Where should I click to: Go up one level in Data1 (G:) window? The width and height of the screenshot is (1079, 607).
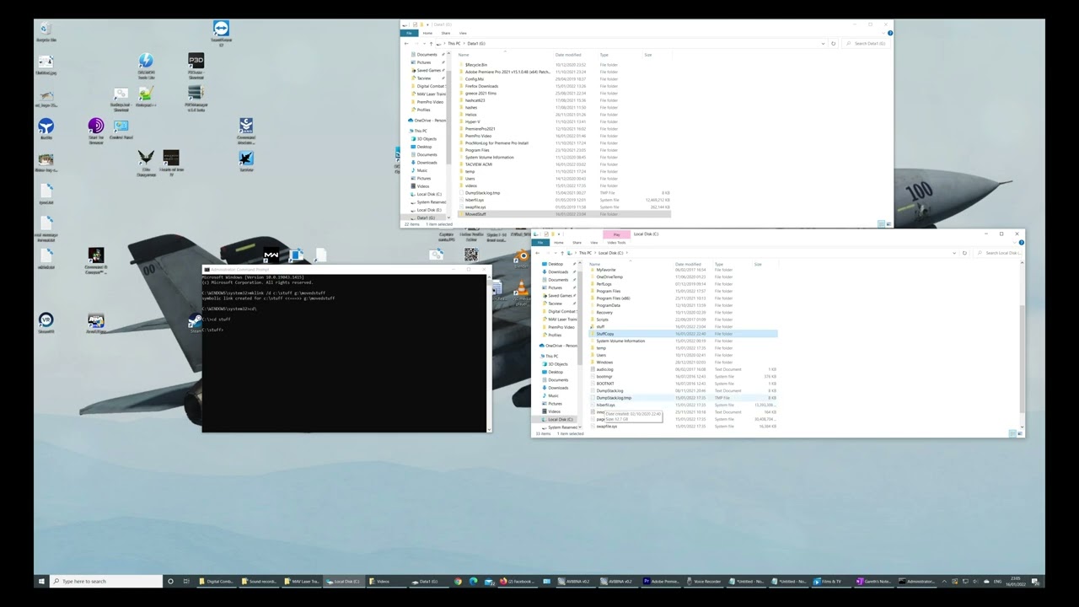click(x=431, y=43)
